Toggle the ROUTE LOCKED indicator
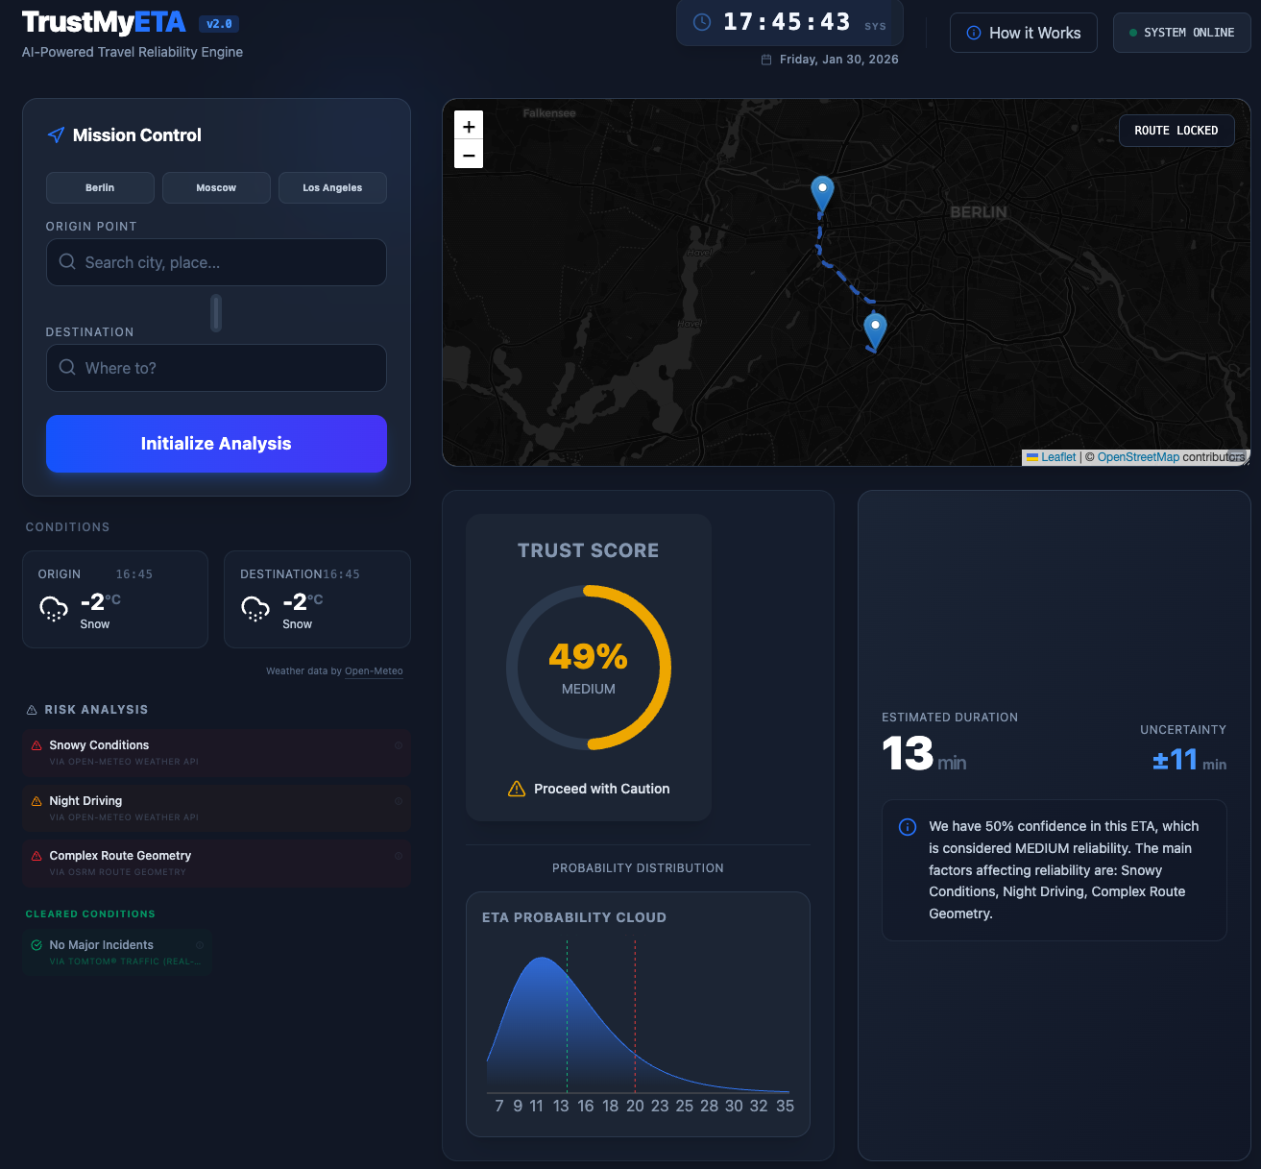The image size is (1261, 1169). (1176, 130)
